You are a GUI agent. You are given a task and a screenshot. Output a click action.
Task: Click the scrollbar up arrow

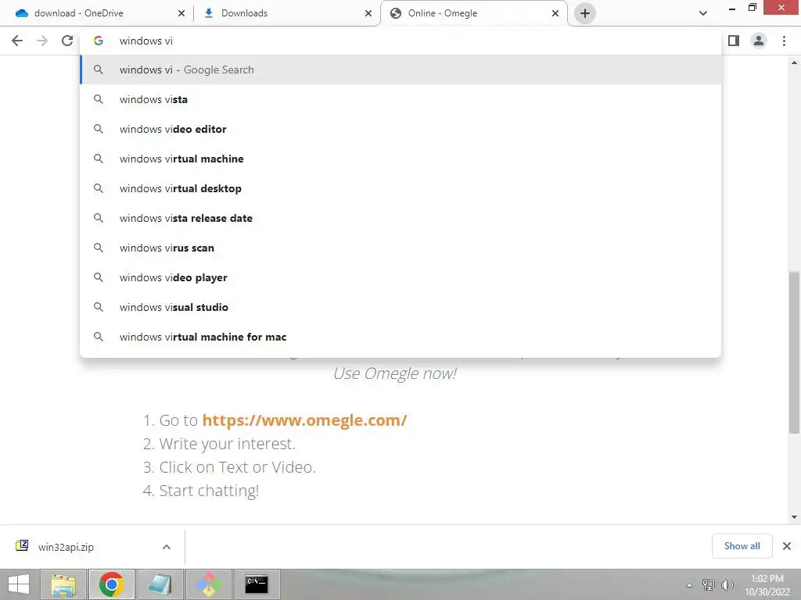pyautogui.click(x=794, y=62)
